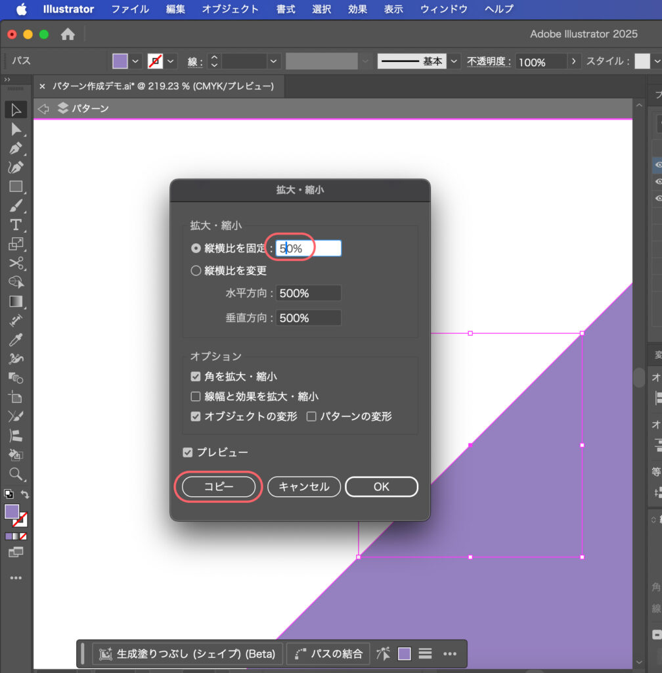Choose the Type tool
Image resolution: width=662 pixels, height=673 pixels.
pos(16,225)
